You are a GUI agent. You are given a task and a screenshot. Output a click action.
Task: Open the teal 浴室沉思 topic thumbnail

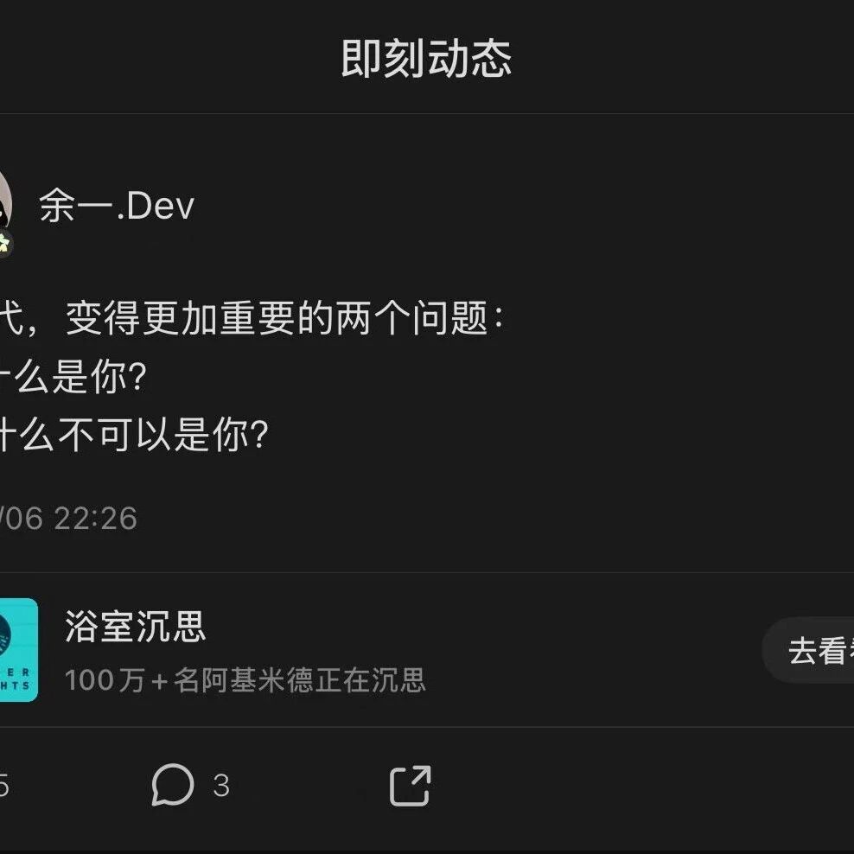[18, 650]
